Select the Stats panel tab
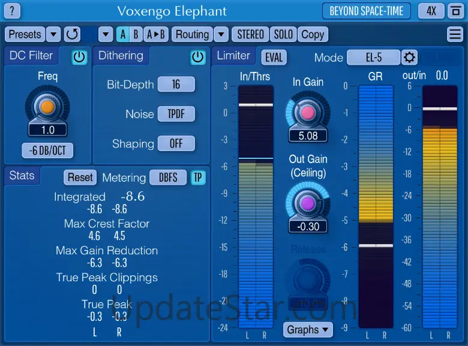Image resolution: width=468 pixels, height=346 pixels. pyautogui.click(x=22, y=175)
